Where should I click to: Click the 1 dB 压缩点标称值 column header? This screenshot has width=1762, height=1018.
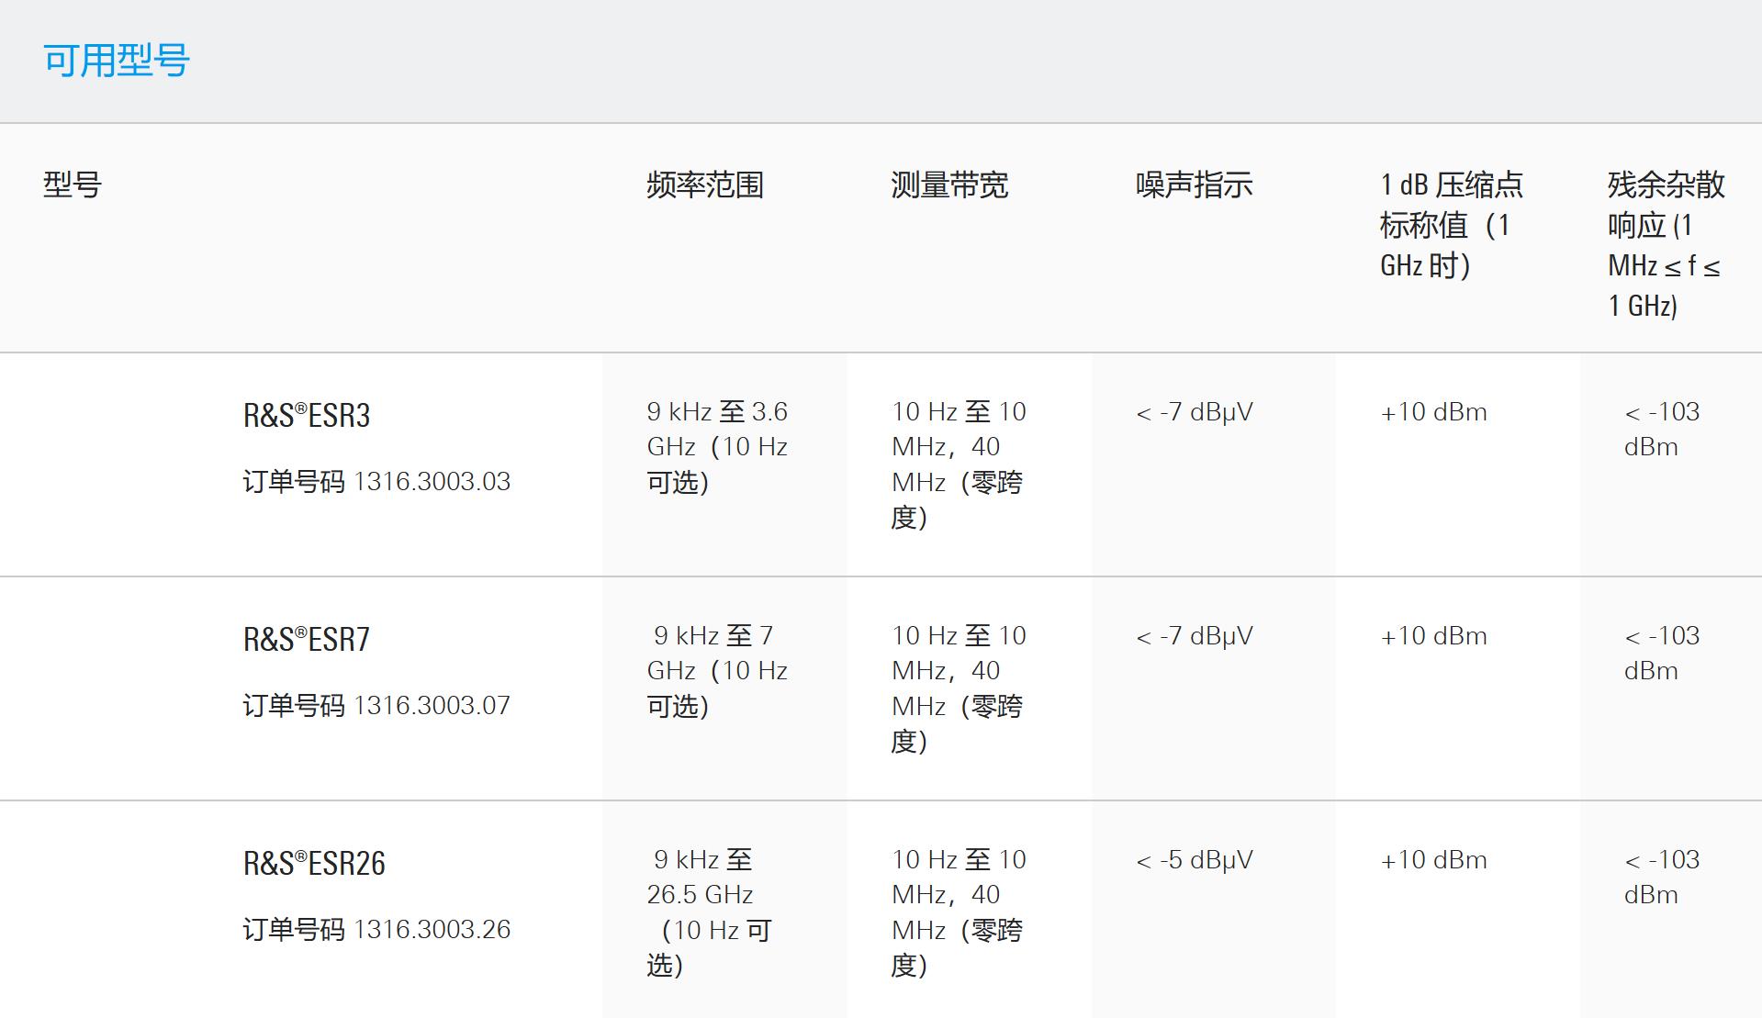(1452, 225)
